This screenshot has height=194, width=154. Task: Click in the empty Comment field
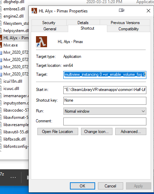pyautogui.click(x=105, y=121)
